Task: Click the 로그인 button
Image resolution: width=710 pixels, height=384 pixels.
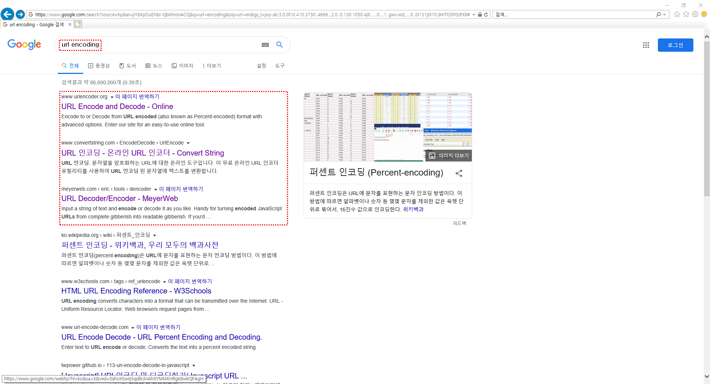Action: click(x=675, y=45)
